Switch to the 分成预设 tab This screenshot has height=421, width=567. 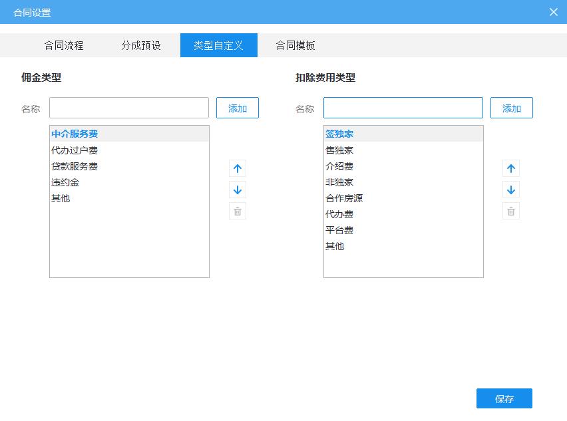click(141, 45)
